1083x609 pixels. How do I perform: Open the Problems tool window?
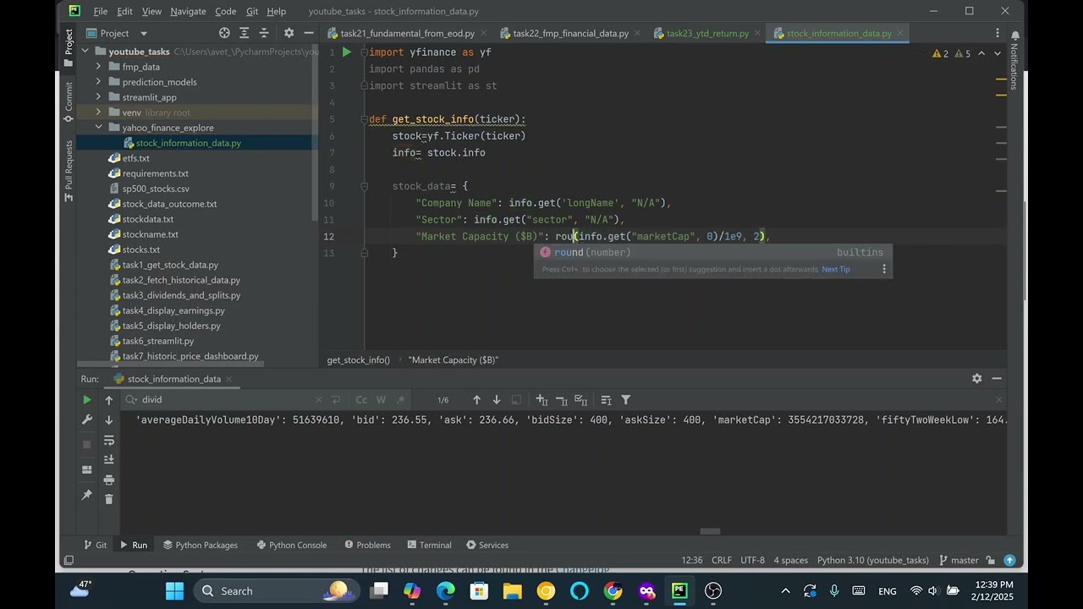[367, 546]
